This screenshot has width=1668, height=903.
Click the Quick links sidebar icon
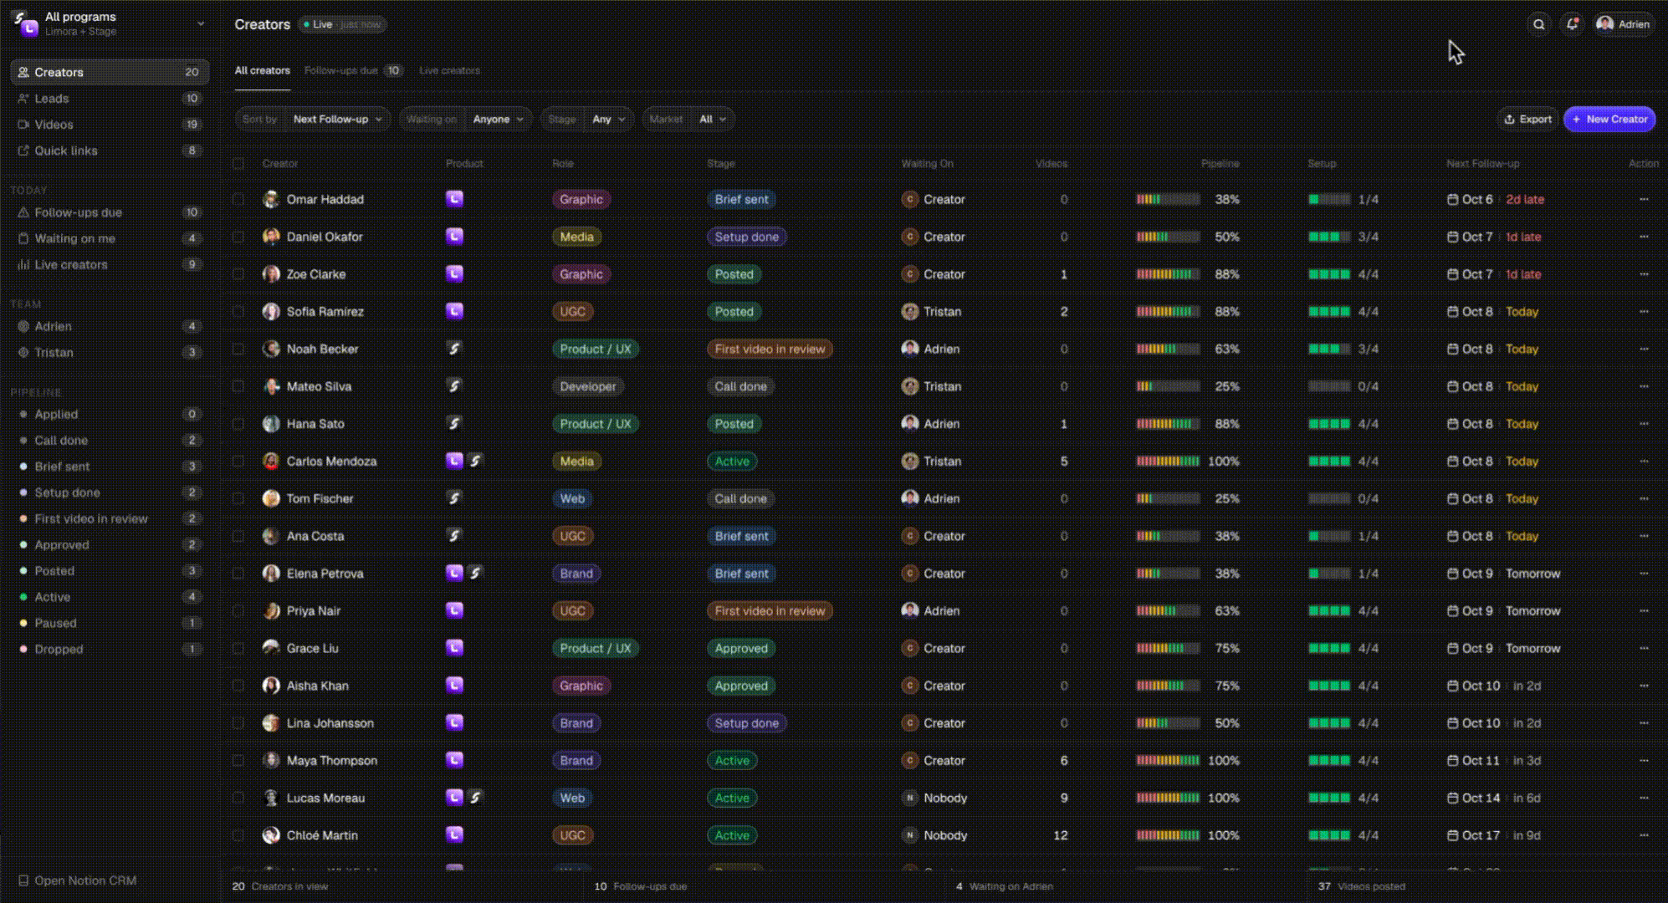[23, 150]
